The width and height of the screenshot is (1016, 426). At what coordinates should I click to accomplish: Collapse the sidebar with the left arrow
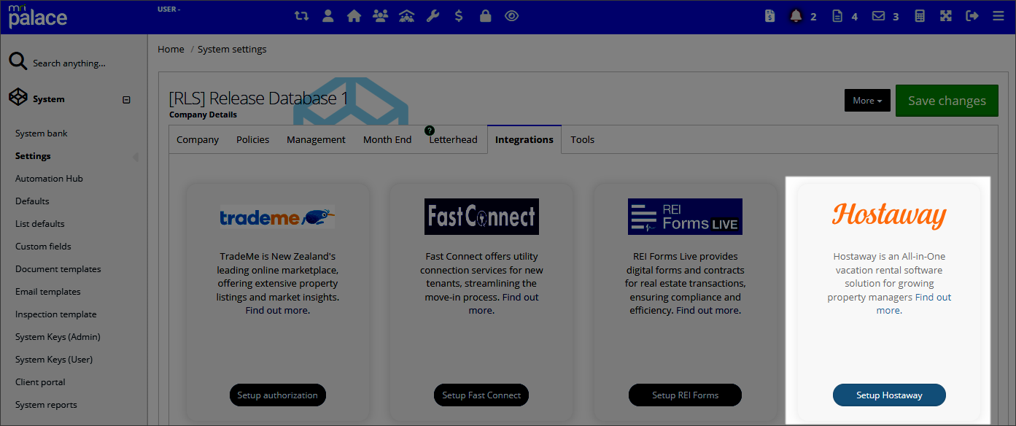136,157
